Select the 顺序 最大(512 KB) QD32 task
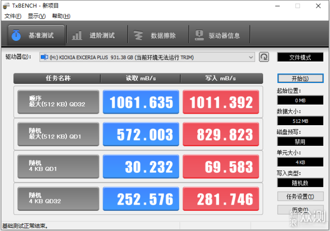Screen dimensions: 330x231 [x=58, y=102]
